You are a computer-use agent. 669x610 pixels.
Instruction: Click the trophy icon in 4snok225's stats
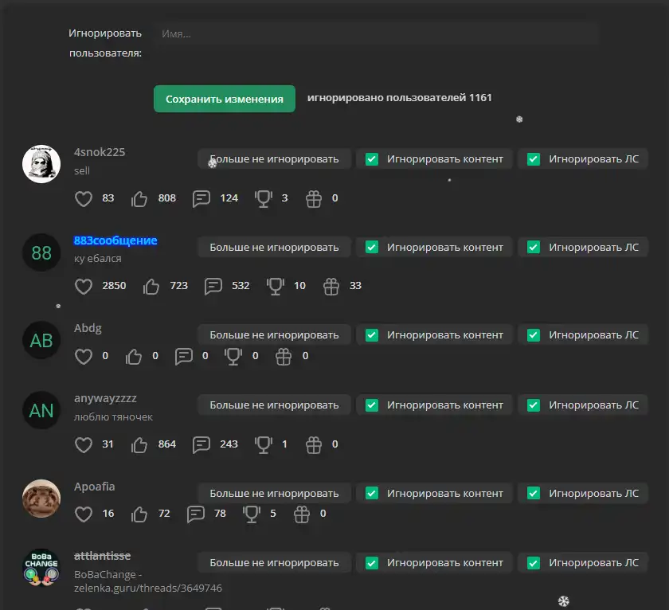click(x=264, y=199)
